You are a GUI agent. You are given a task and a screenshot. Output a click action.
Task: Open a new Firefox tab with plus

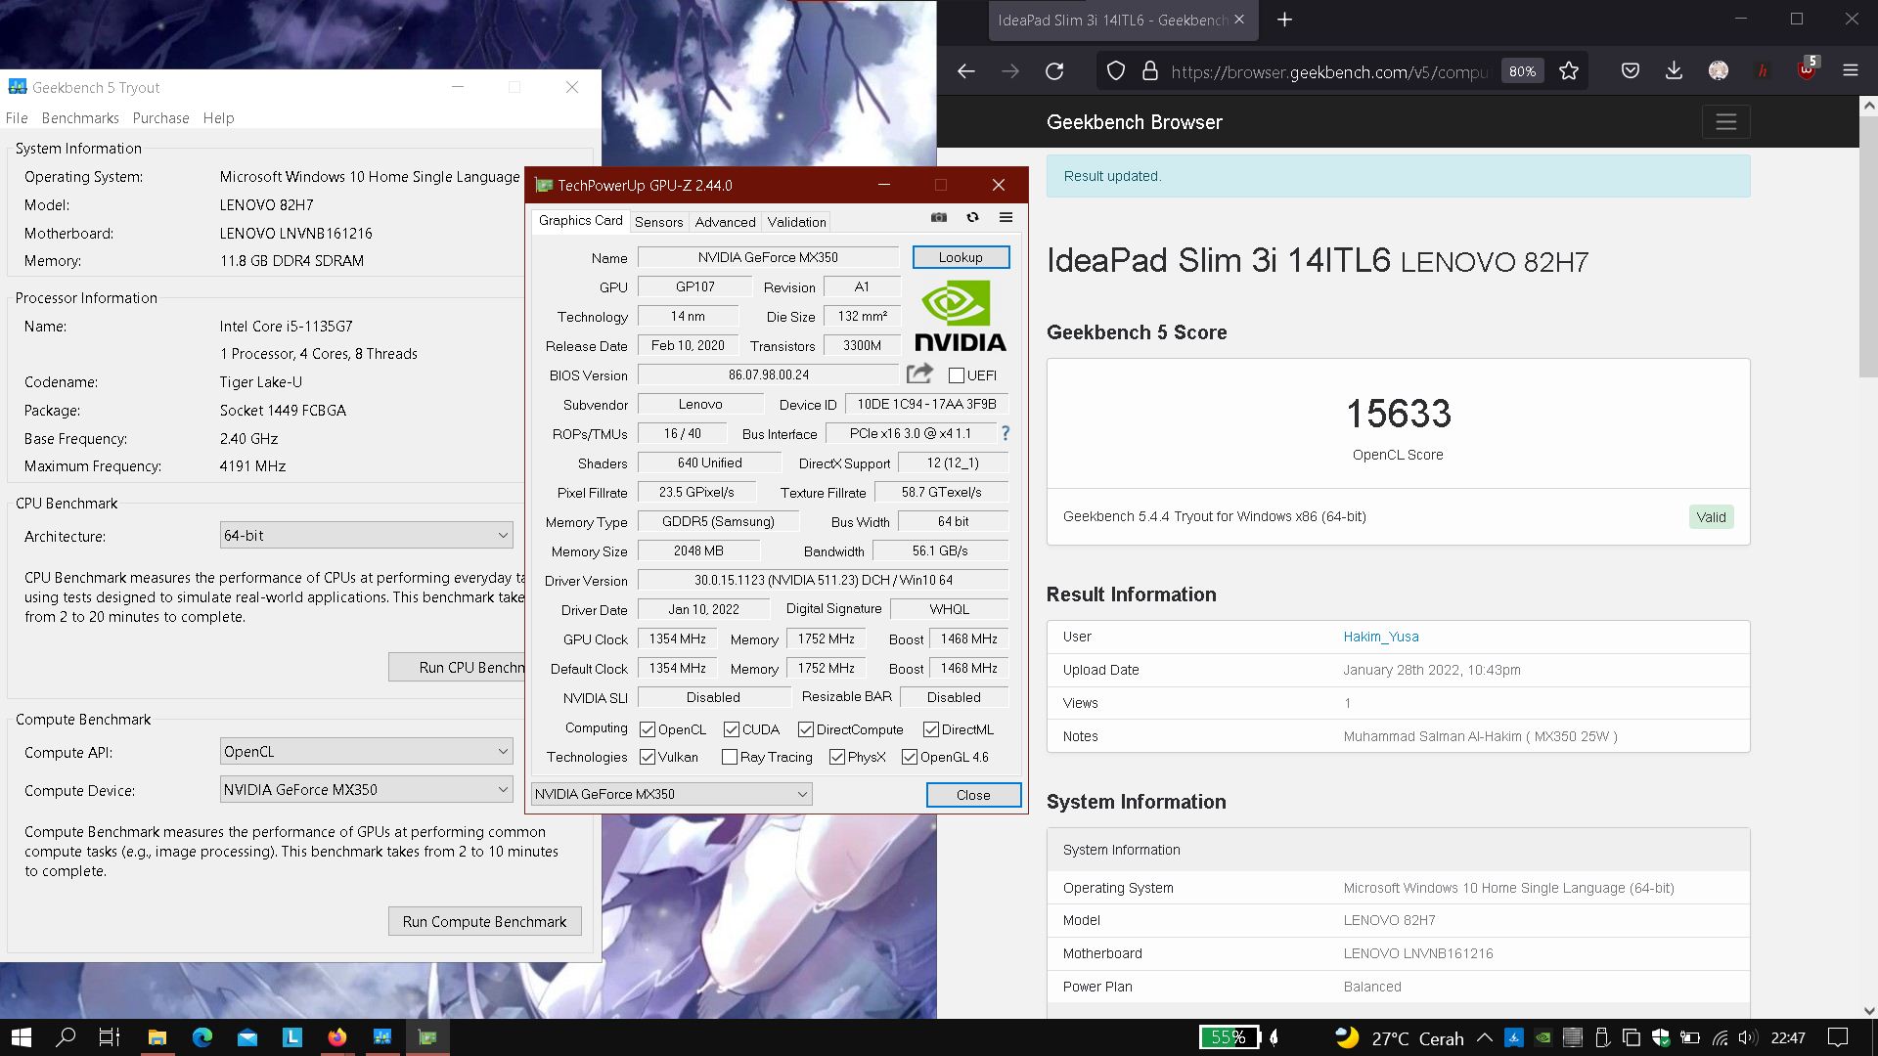[x=1285, y=20]
